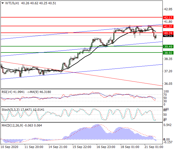Select the 40.74 red resistance price label

pos(168,33)
